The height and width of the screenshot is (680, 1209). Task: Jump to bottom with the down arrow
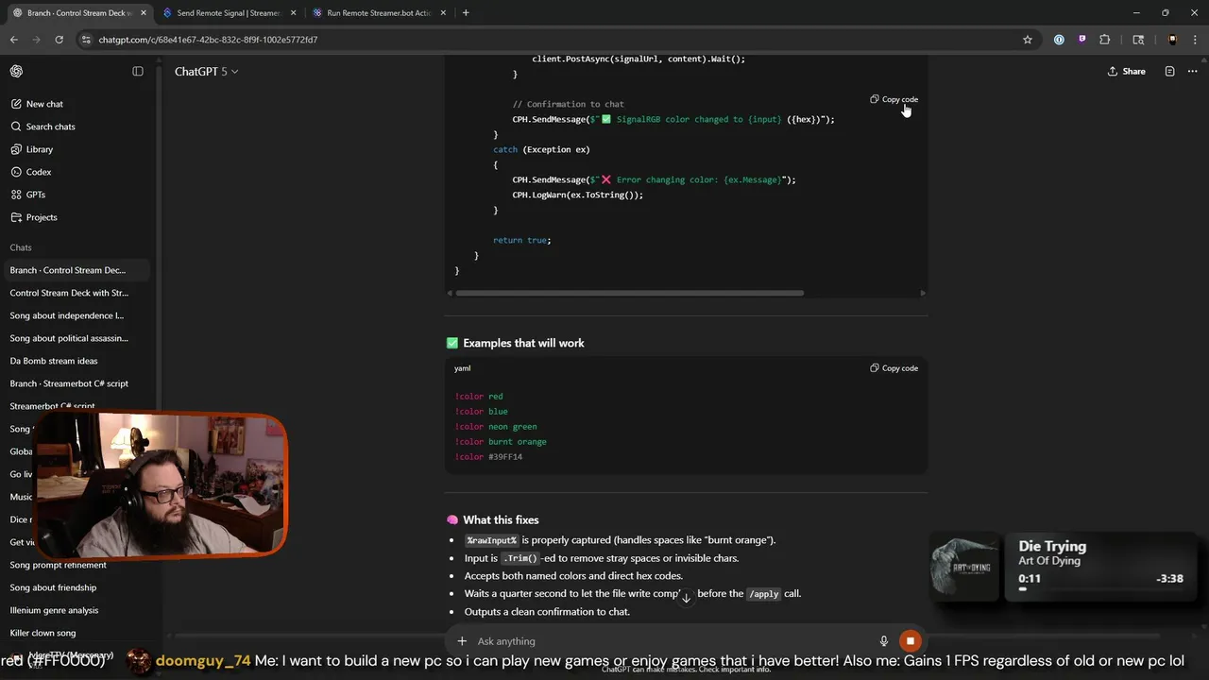pos(687,598)
